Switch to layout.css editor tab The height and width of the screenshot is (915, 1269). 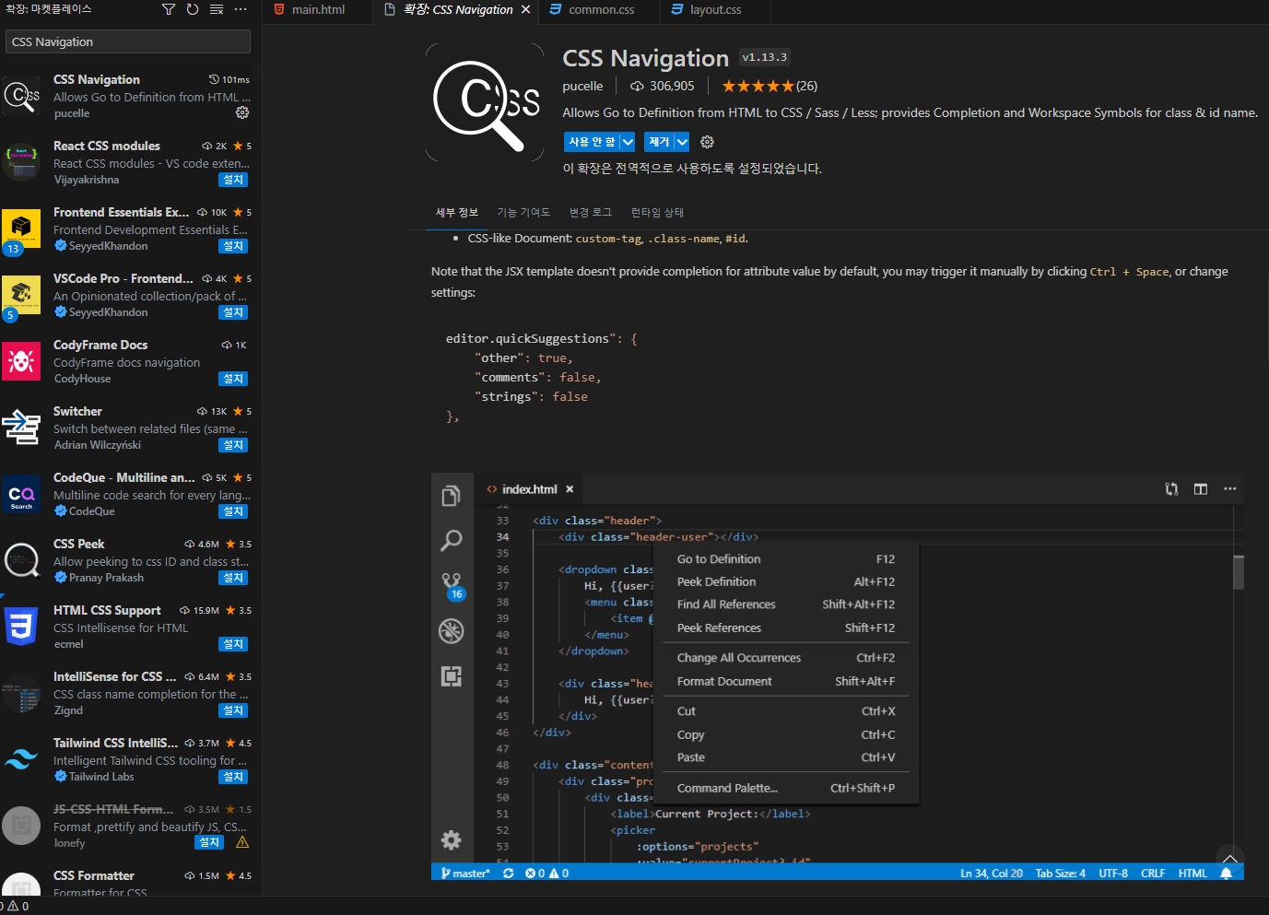click(x=715, y=10)
